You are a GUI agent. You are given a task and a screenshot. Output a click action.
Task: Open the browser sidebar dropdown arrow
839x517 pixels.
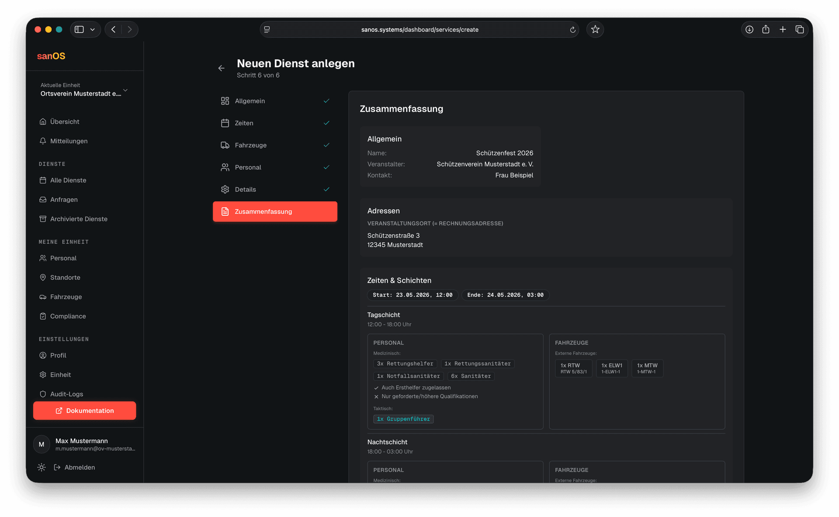(x=92, y=29)
